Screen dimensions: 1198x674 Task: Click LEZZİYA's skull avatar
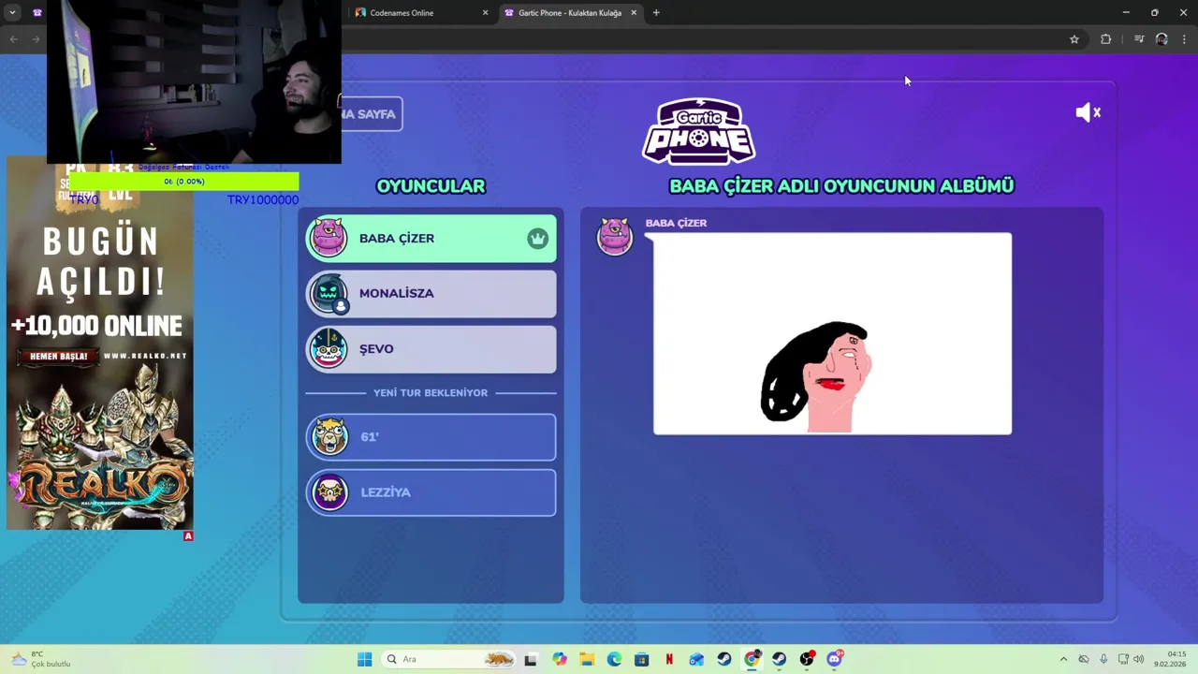click(x=329, y=492)
